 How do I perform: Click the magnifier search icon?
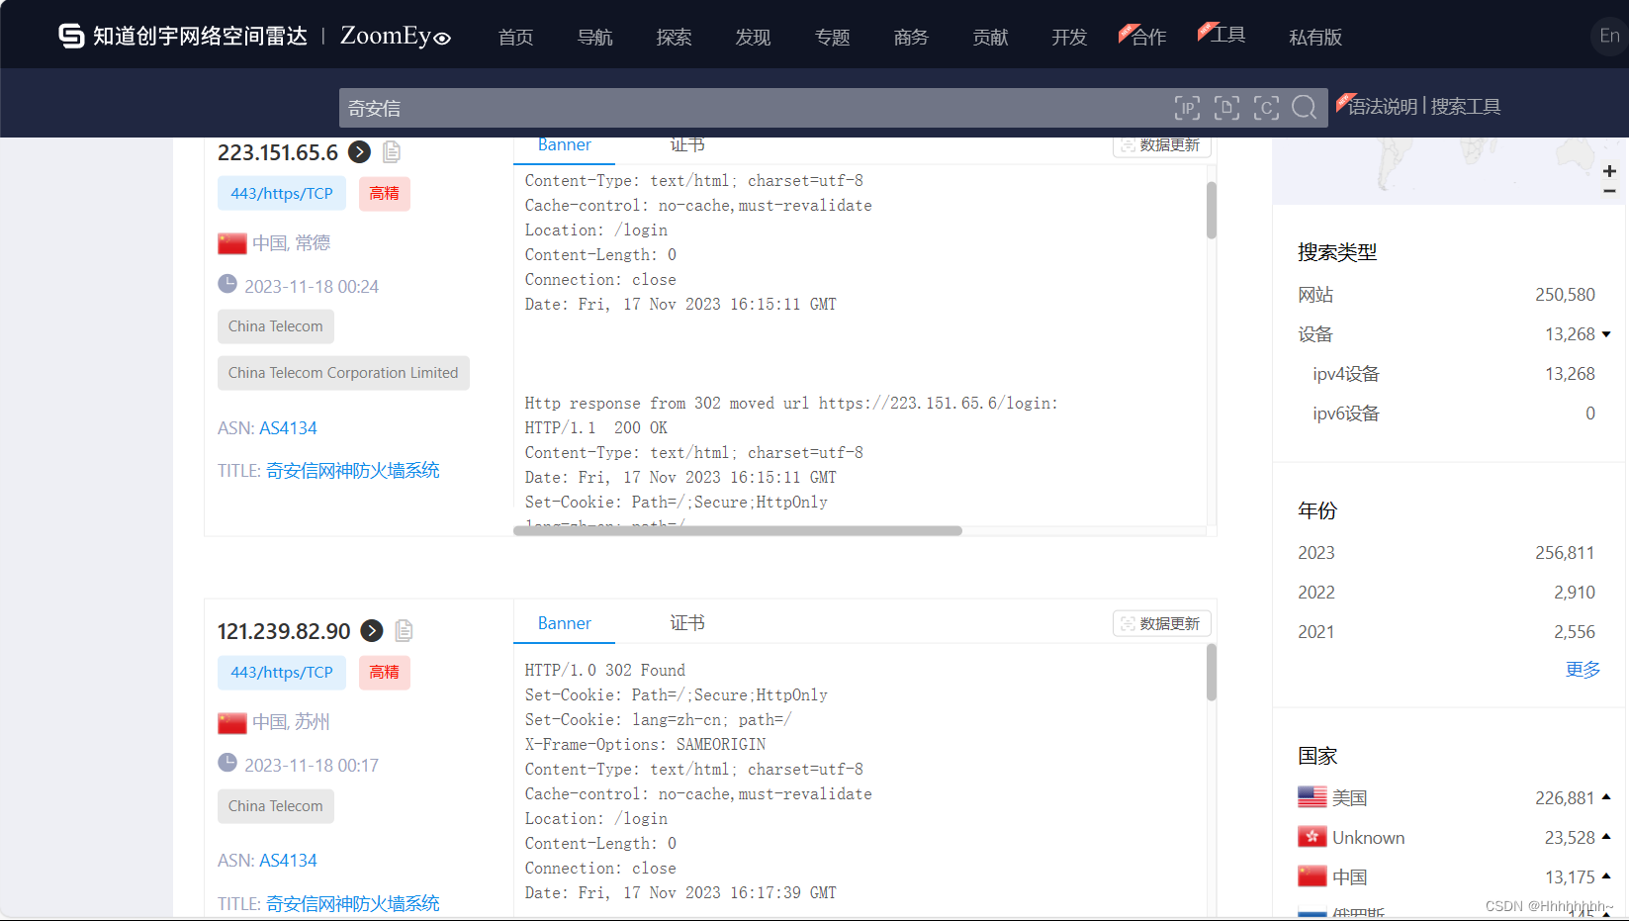[x=1305, y=107]
